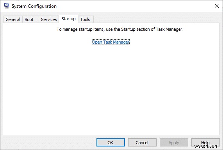Viewport: 223px width, 150px height.
Task: Click the startup items instruction text
Action: click(120, 29)
